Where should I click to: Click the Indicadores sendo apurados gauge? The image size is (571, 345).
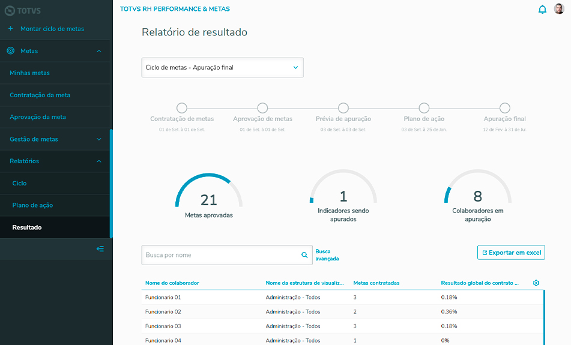point(343,196)
